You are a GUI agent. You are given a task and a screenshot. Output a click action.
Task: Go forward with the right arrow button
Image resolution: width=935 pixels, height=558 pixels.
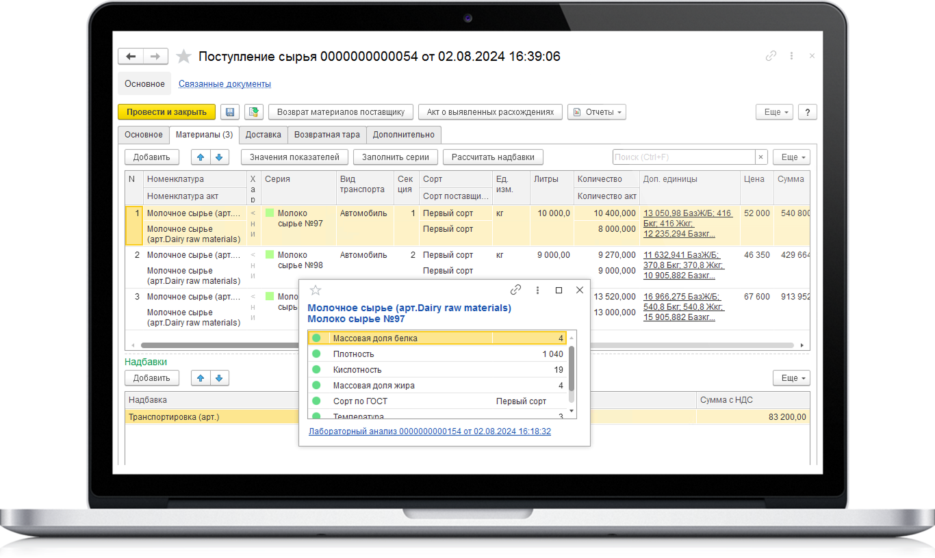155,56
